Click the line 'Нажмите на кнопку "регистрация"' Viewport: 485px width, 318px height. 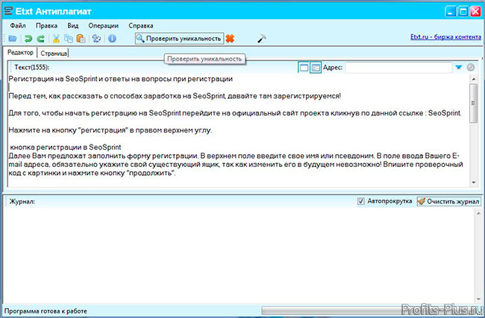click(x=110, y=130)
